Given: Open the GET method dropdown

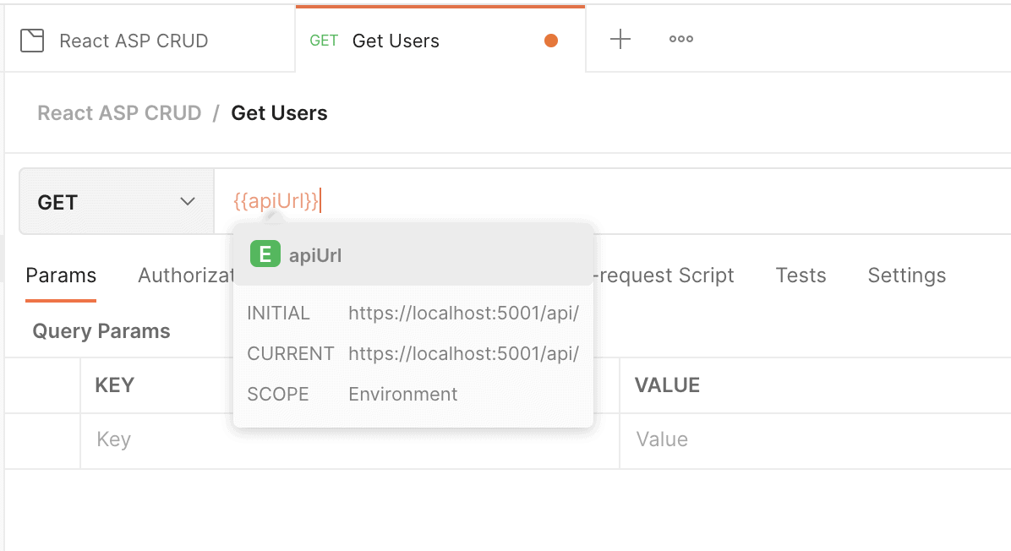Looking at the screenshot, I should [117, 202].
